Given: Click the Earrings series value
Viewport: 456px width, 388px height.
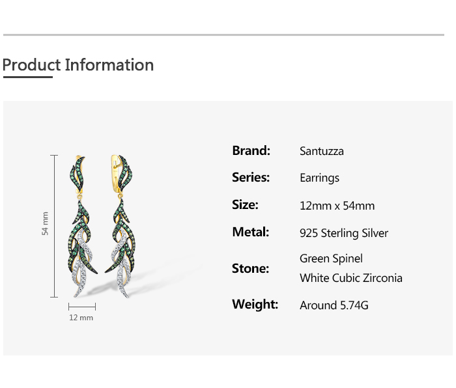Looking at the screenshot, I should click(319, 178).
